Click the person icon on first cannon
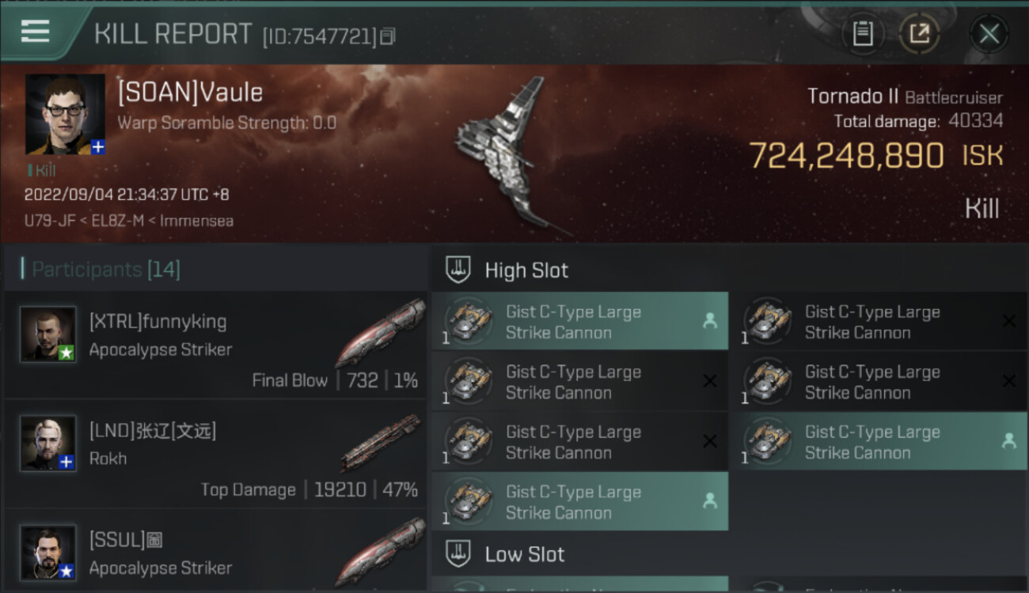This screenshot has width=1029, height=593. point(709,320)
